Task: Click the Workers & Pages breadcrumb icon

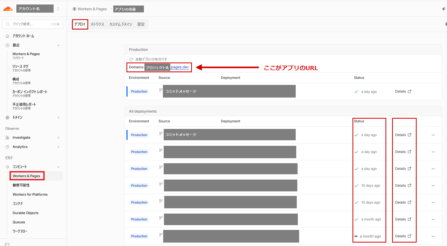Action: [x=74, y=9]
